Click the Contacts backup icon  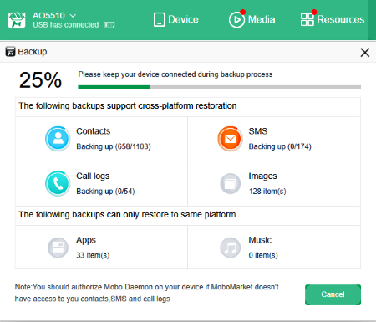point(58,139)
